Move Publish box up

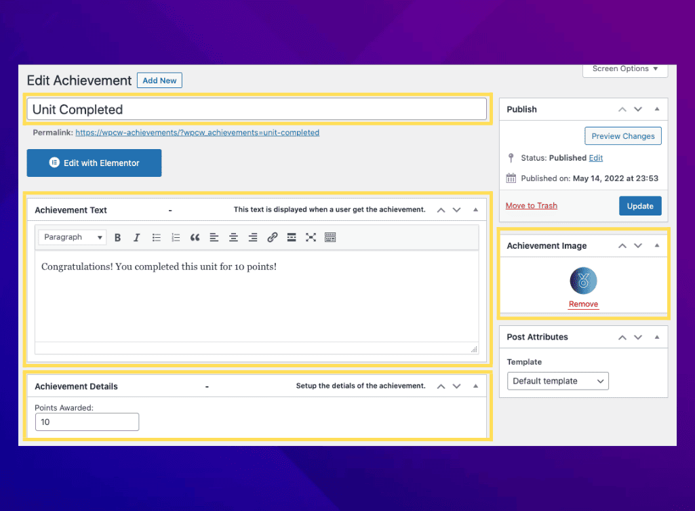click(622, 110)
